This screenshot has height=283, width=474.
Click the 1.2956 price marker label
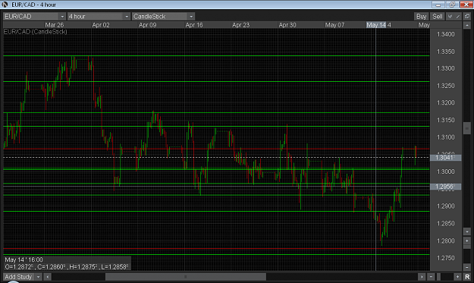(446, 187)
